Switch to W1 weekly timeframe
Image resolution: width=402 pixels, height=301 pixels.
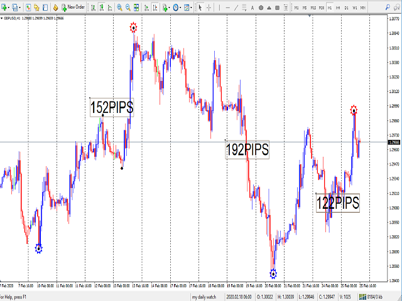[354, 8]
